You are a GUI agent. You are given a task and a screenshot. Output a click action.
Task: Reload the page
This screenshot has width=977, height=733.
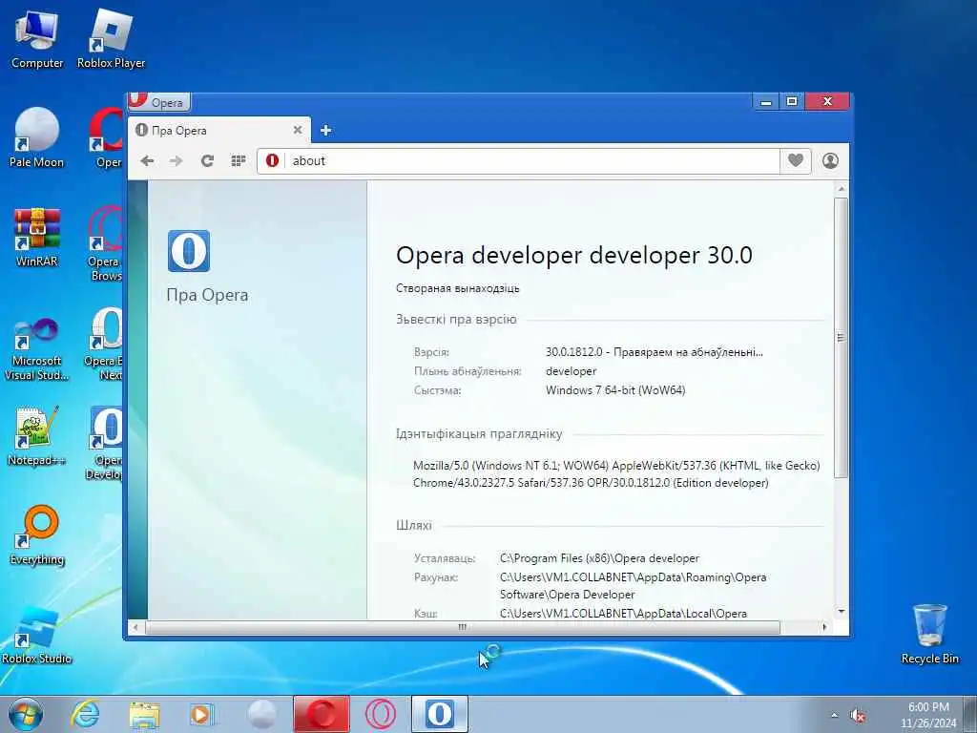point(207,160)
